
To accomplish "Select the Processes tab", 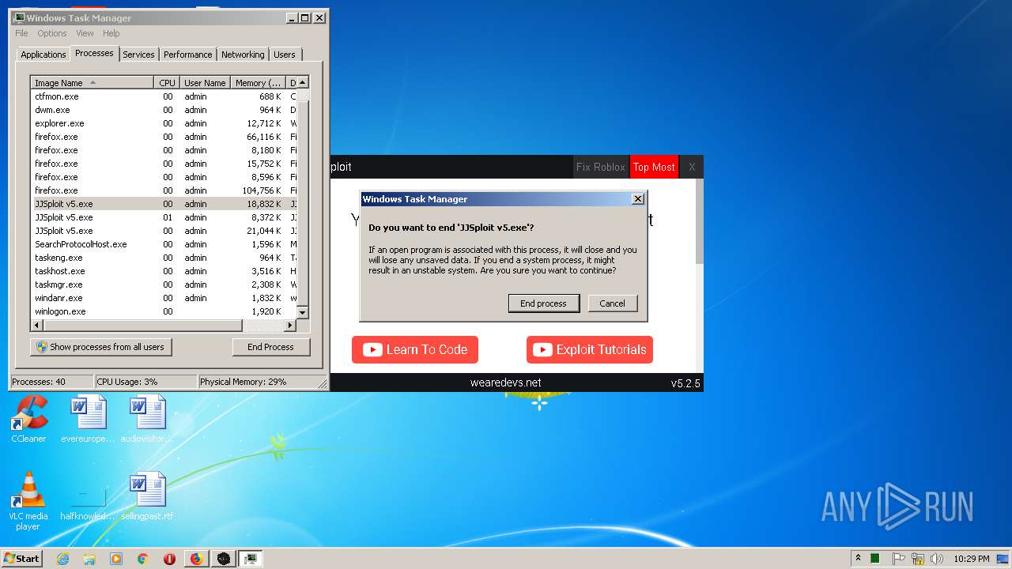I will pos(94,53).
